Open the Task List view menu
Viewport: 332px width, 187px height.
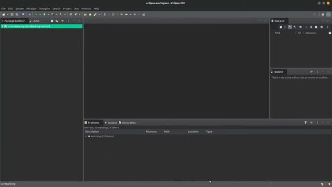click(327, 27)
